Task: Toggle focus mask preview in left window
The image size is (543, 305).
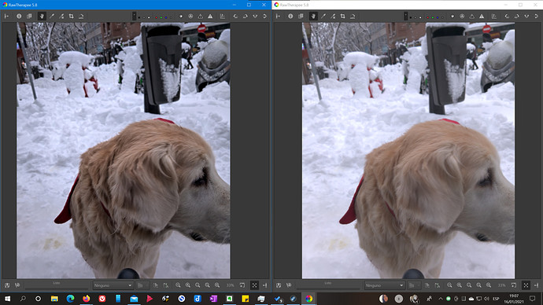Action: (x=190, y=17)
